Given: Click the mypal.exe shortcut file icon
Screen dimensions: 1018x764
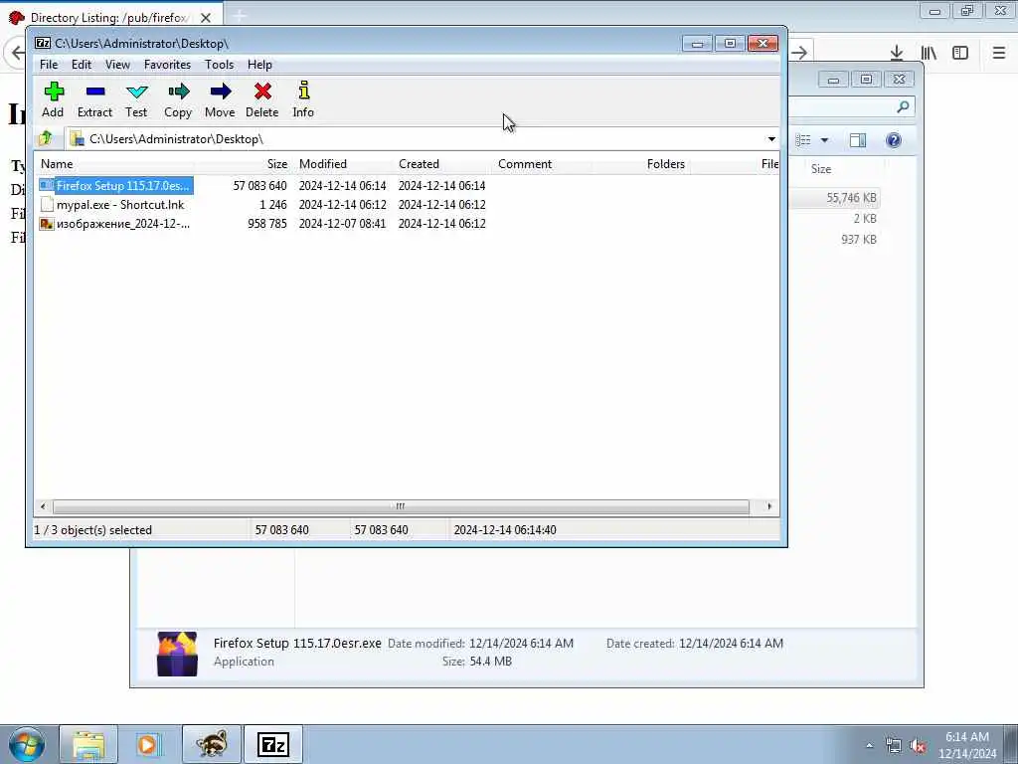Looking at the screenshot, I should click(46, 205).
